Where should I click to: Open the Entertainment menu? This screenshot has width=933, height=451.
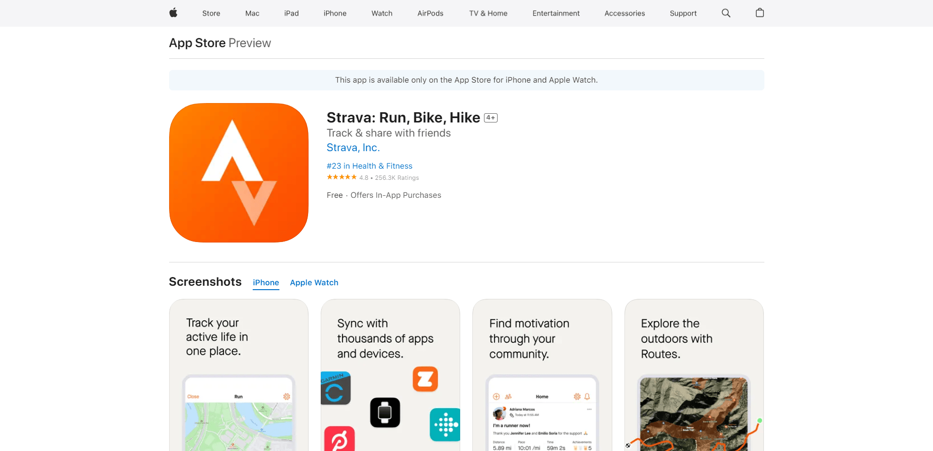556,13
